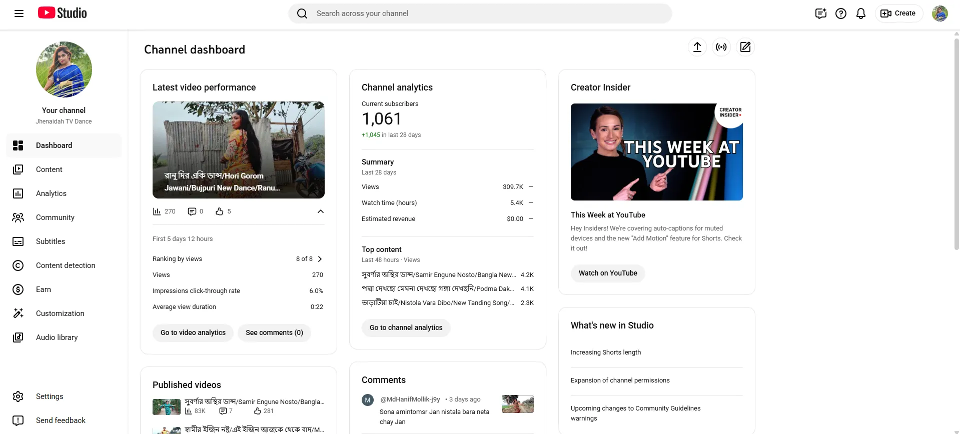Click the search magnifier icon
The image size is (960, 434).
point(302,13)
